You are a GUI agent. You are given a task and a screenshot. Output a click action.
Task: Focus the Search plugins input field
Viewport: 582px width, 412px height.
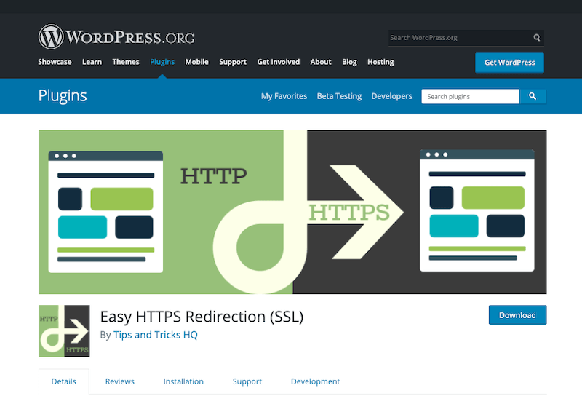470,96
